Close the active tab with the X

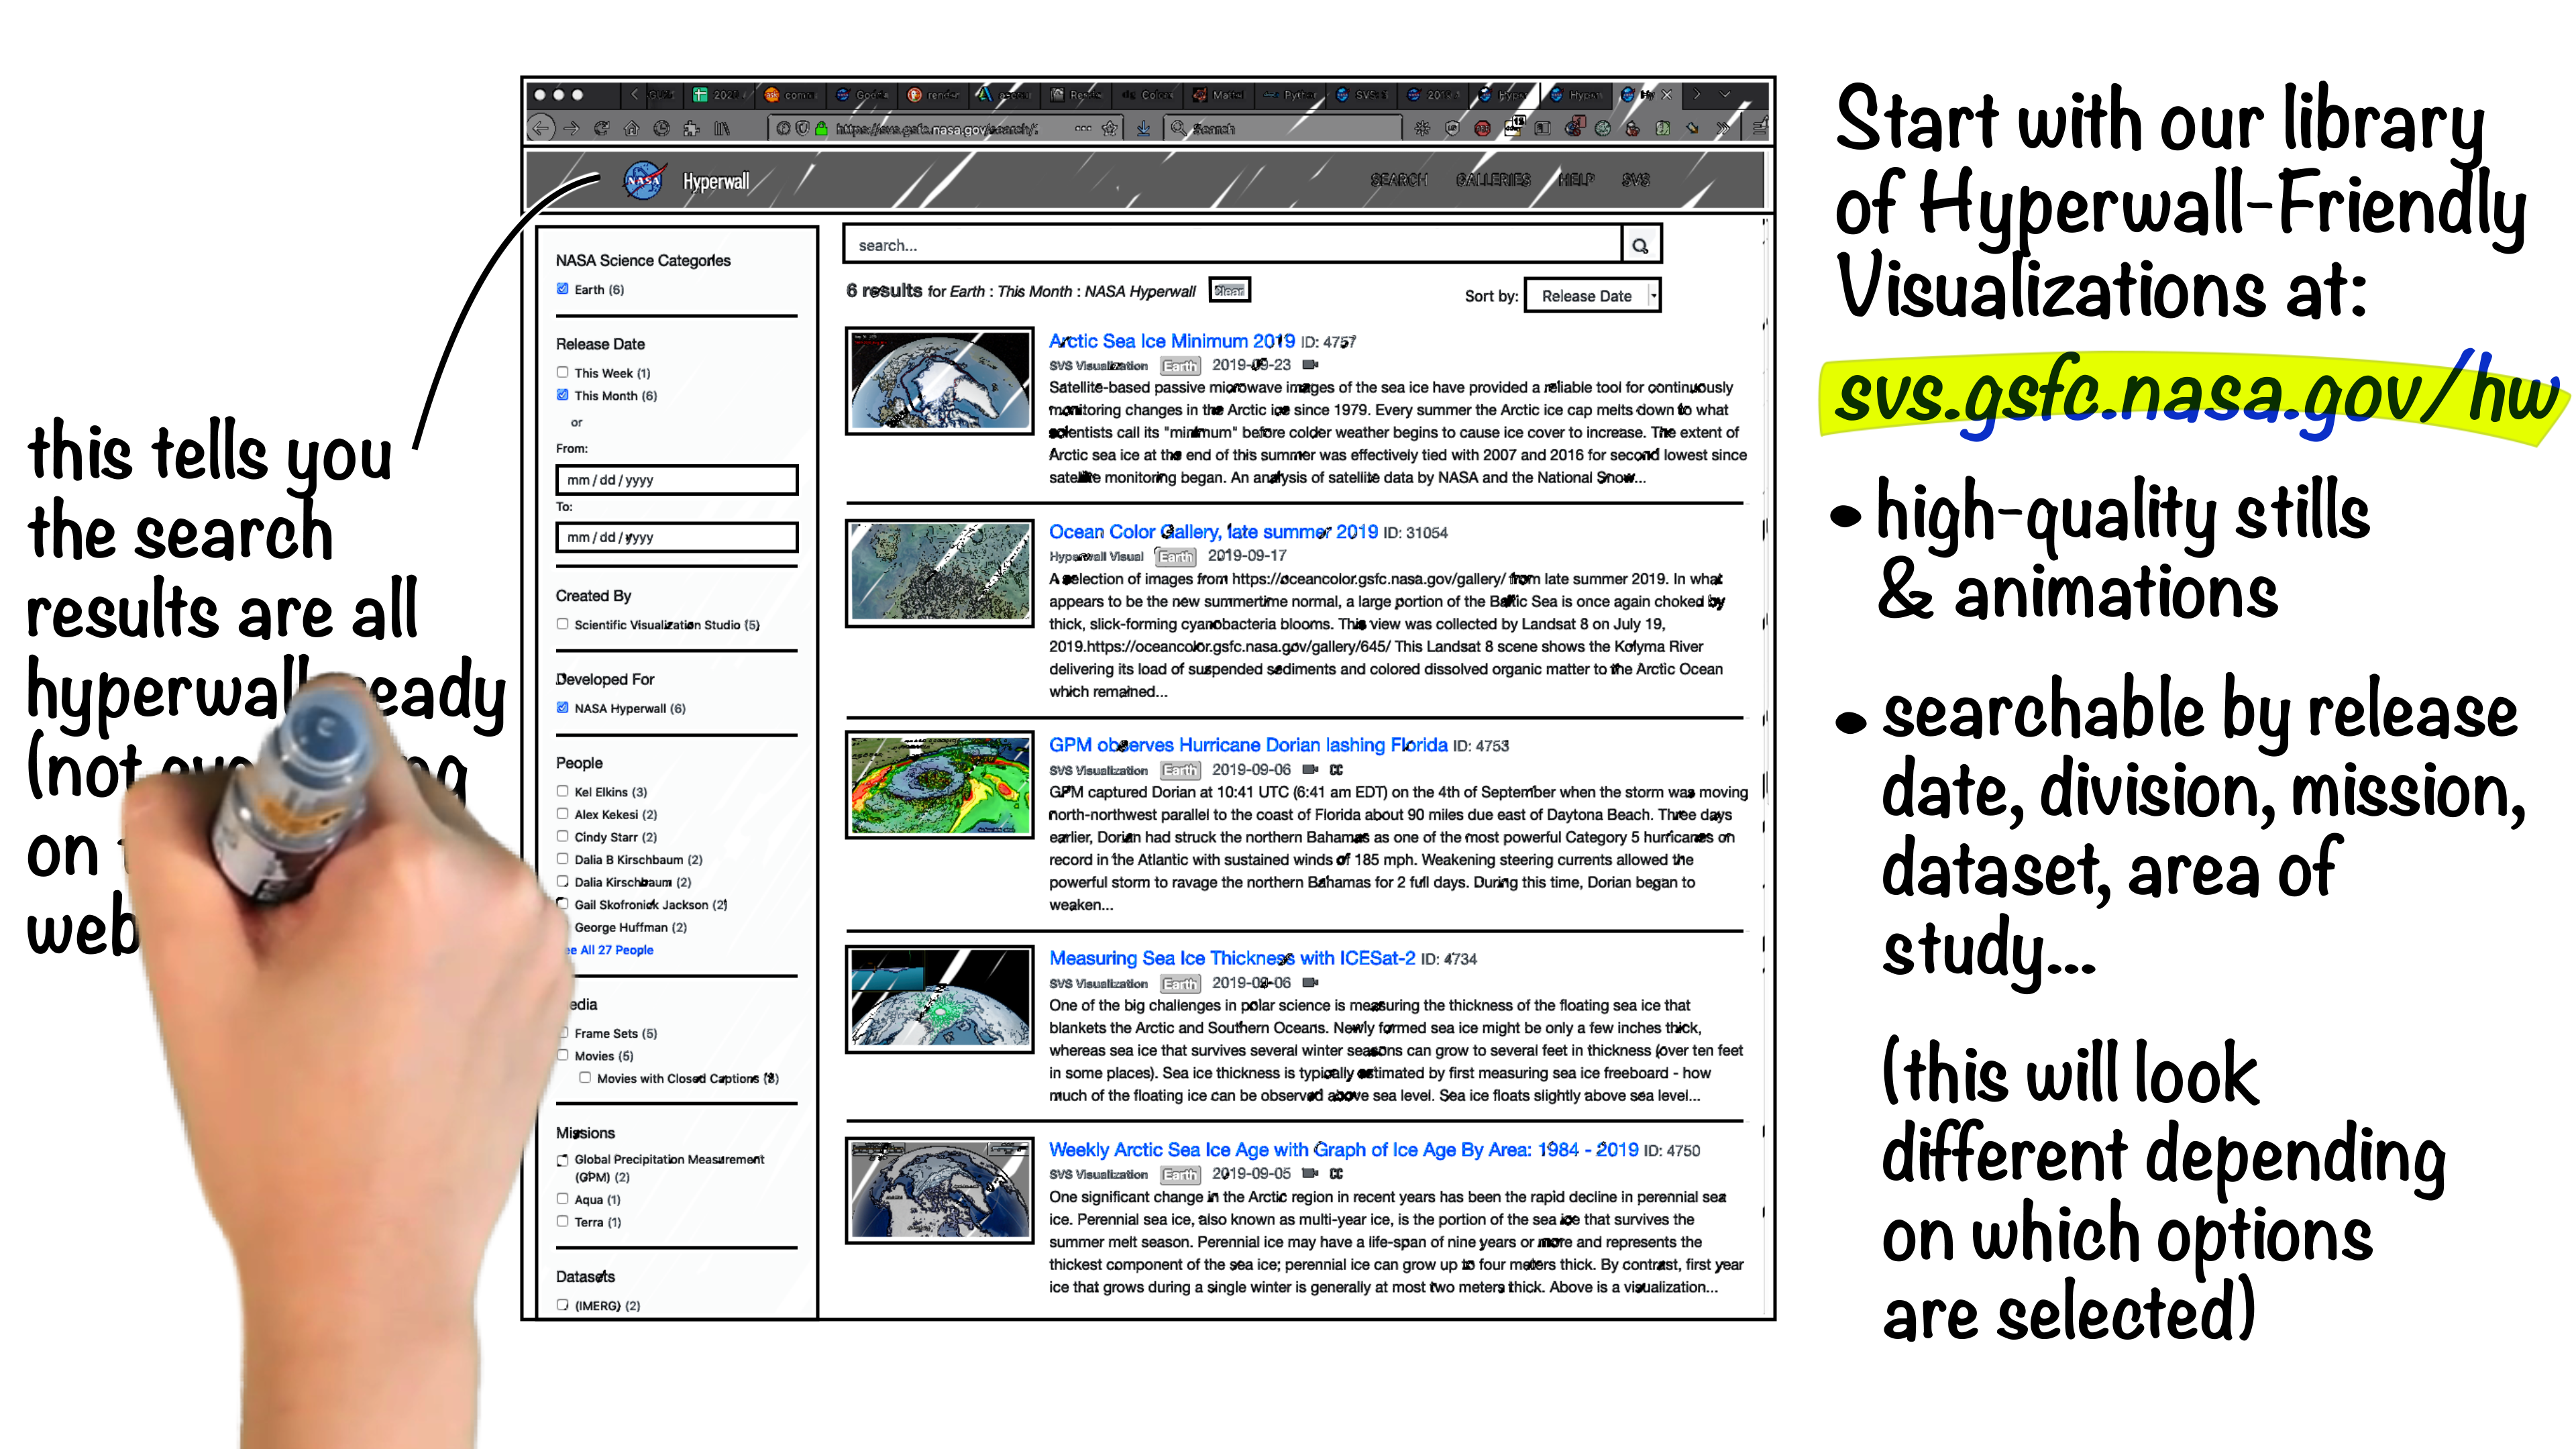pos(1667,95)
